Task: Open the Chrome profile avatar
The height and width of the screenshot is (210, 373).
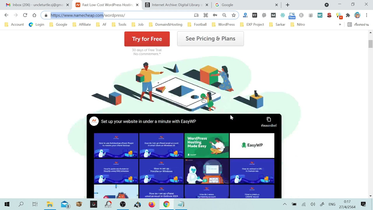Action: 357,15
